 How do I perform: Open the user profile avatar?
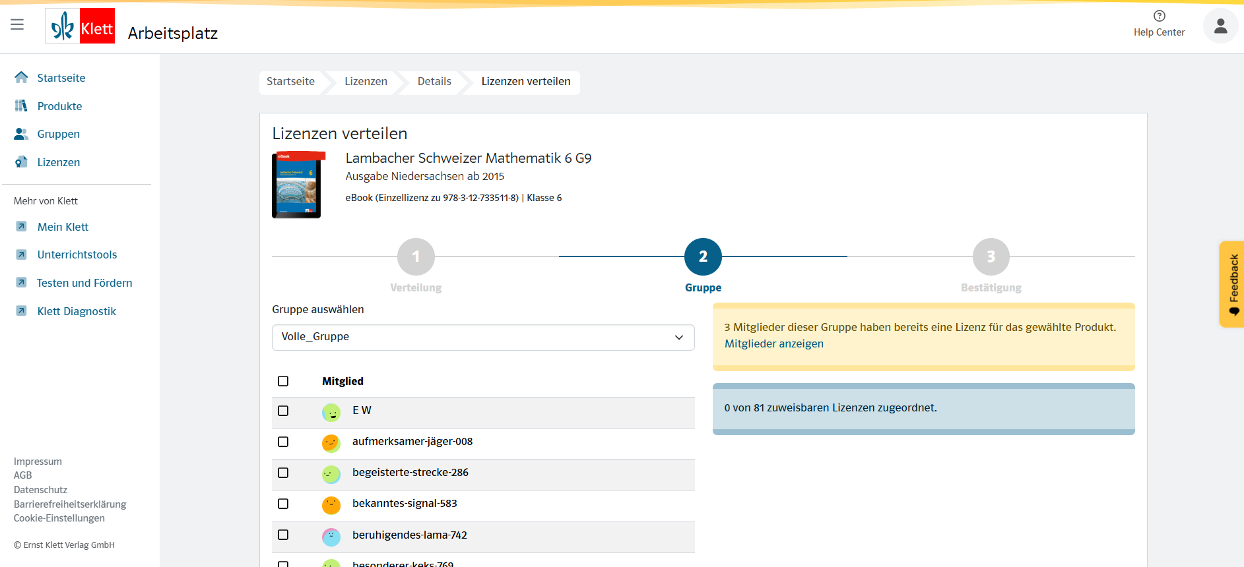click(1220, 26)
